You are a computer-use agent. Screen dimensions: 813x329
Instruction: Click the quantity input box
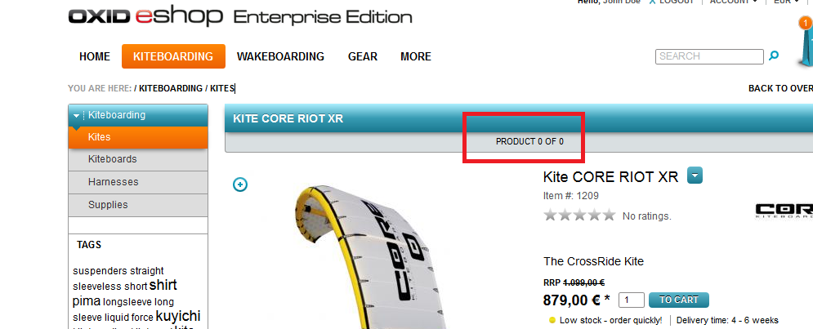coord(632,300)
